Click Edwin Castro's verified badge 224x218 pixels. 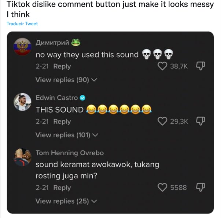82,98
